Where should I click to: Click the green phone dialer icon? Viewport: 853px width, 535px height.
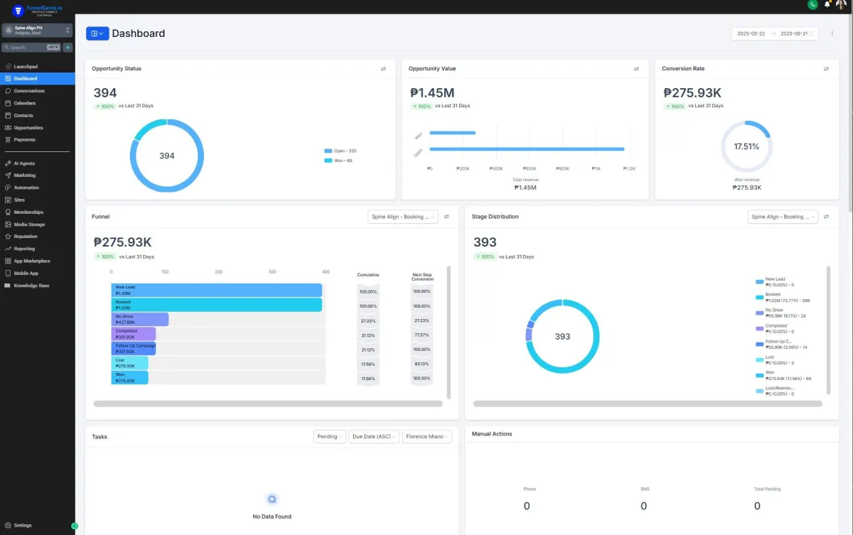[812, 4]
